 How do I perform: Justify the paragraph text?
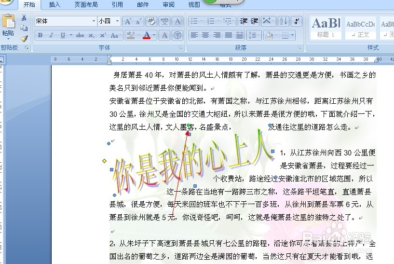[228, 35]
